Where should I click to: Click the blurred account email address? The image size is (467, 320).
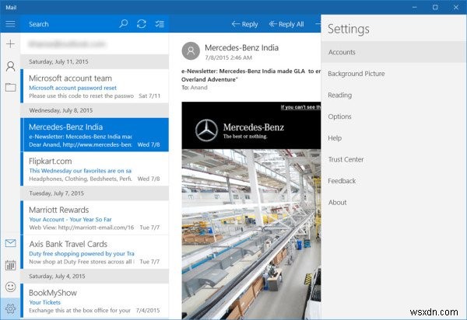(x=67, y=44)
